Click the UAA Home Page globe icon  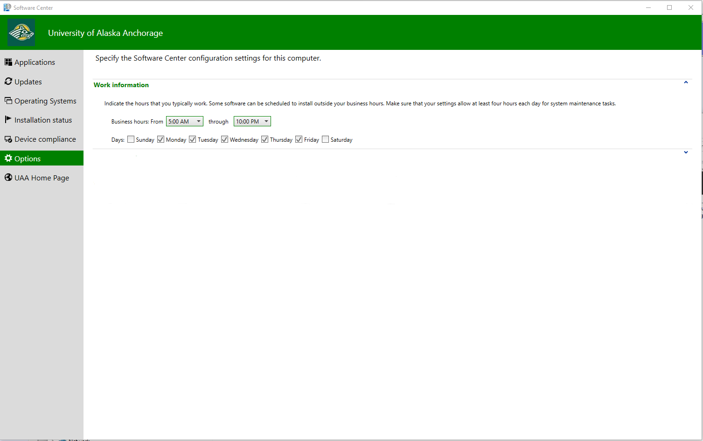pyautogui.click(x=8, y=178)
